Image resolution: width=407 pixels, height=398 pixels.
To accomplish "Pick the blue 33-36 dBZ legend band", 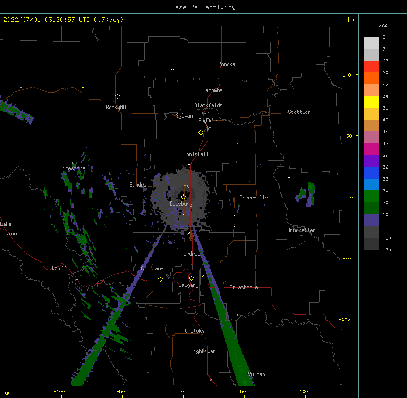I will (371, 173).
